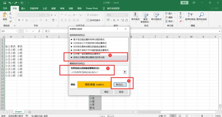Click the increase decimal icon
Screen dimensions: 222x117
(123, 20)
